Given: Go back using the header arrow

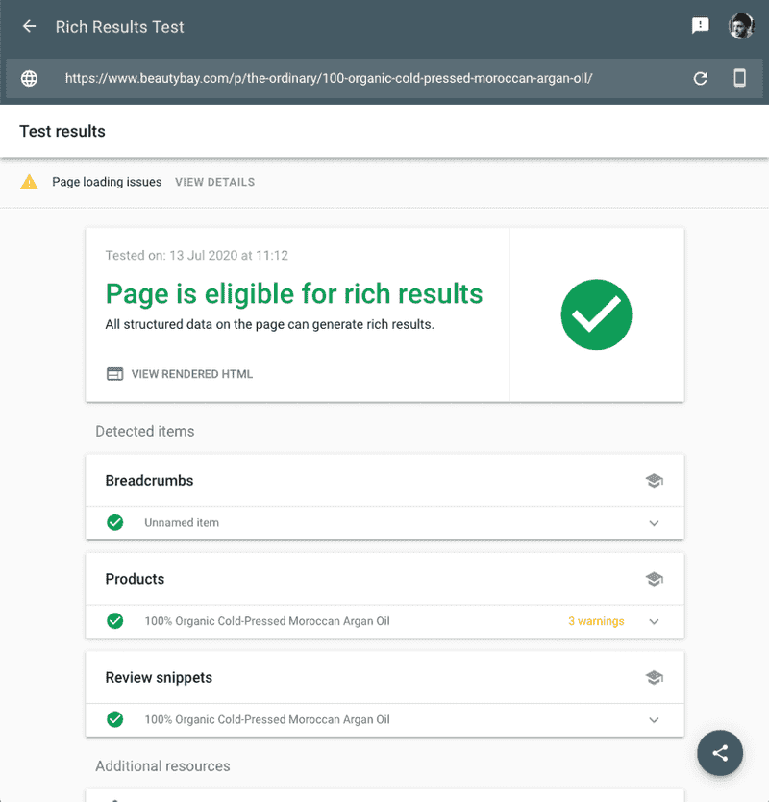Looking at the screenshot, I should click(30, 26).
